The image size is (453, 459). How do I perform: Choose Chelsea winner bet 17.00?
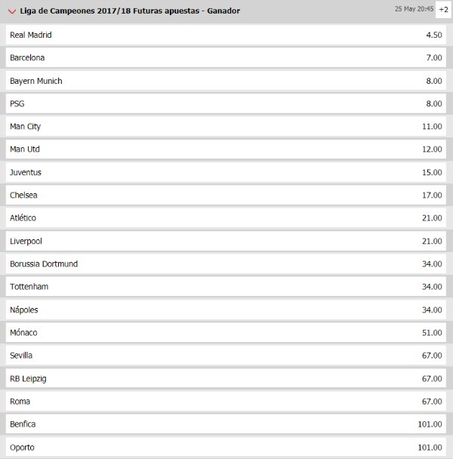coord(226,196)
